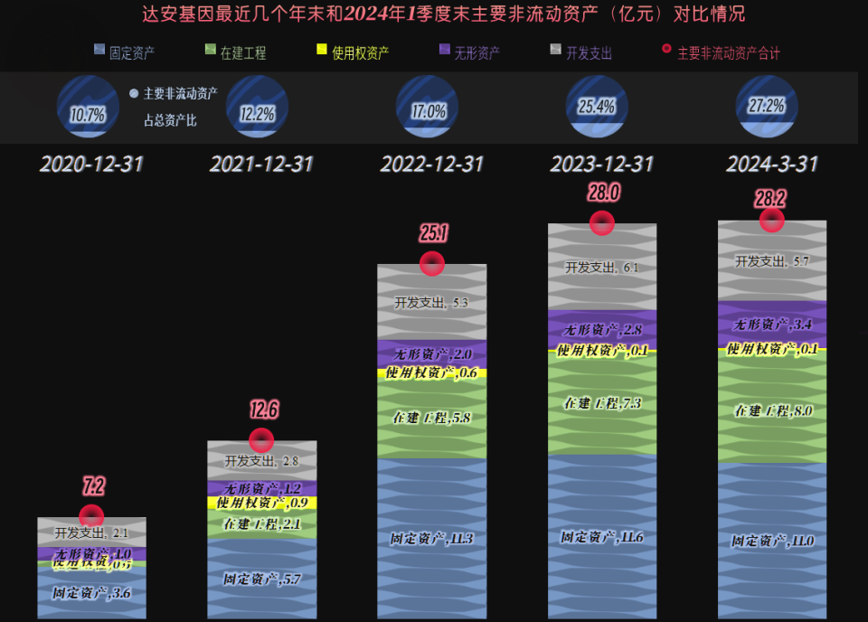Select the 17.0% ratio circle for 2022

coord(428,107)
